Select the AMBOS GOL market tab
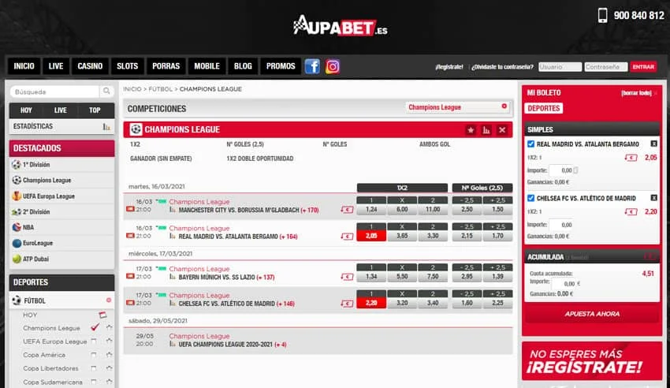Image resolution: width=670 pixels, height=388 pixels. point(434,144)
